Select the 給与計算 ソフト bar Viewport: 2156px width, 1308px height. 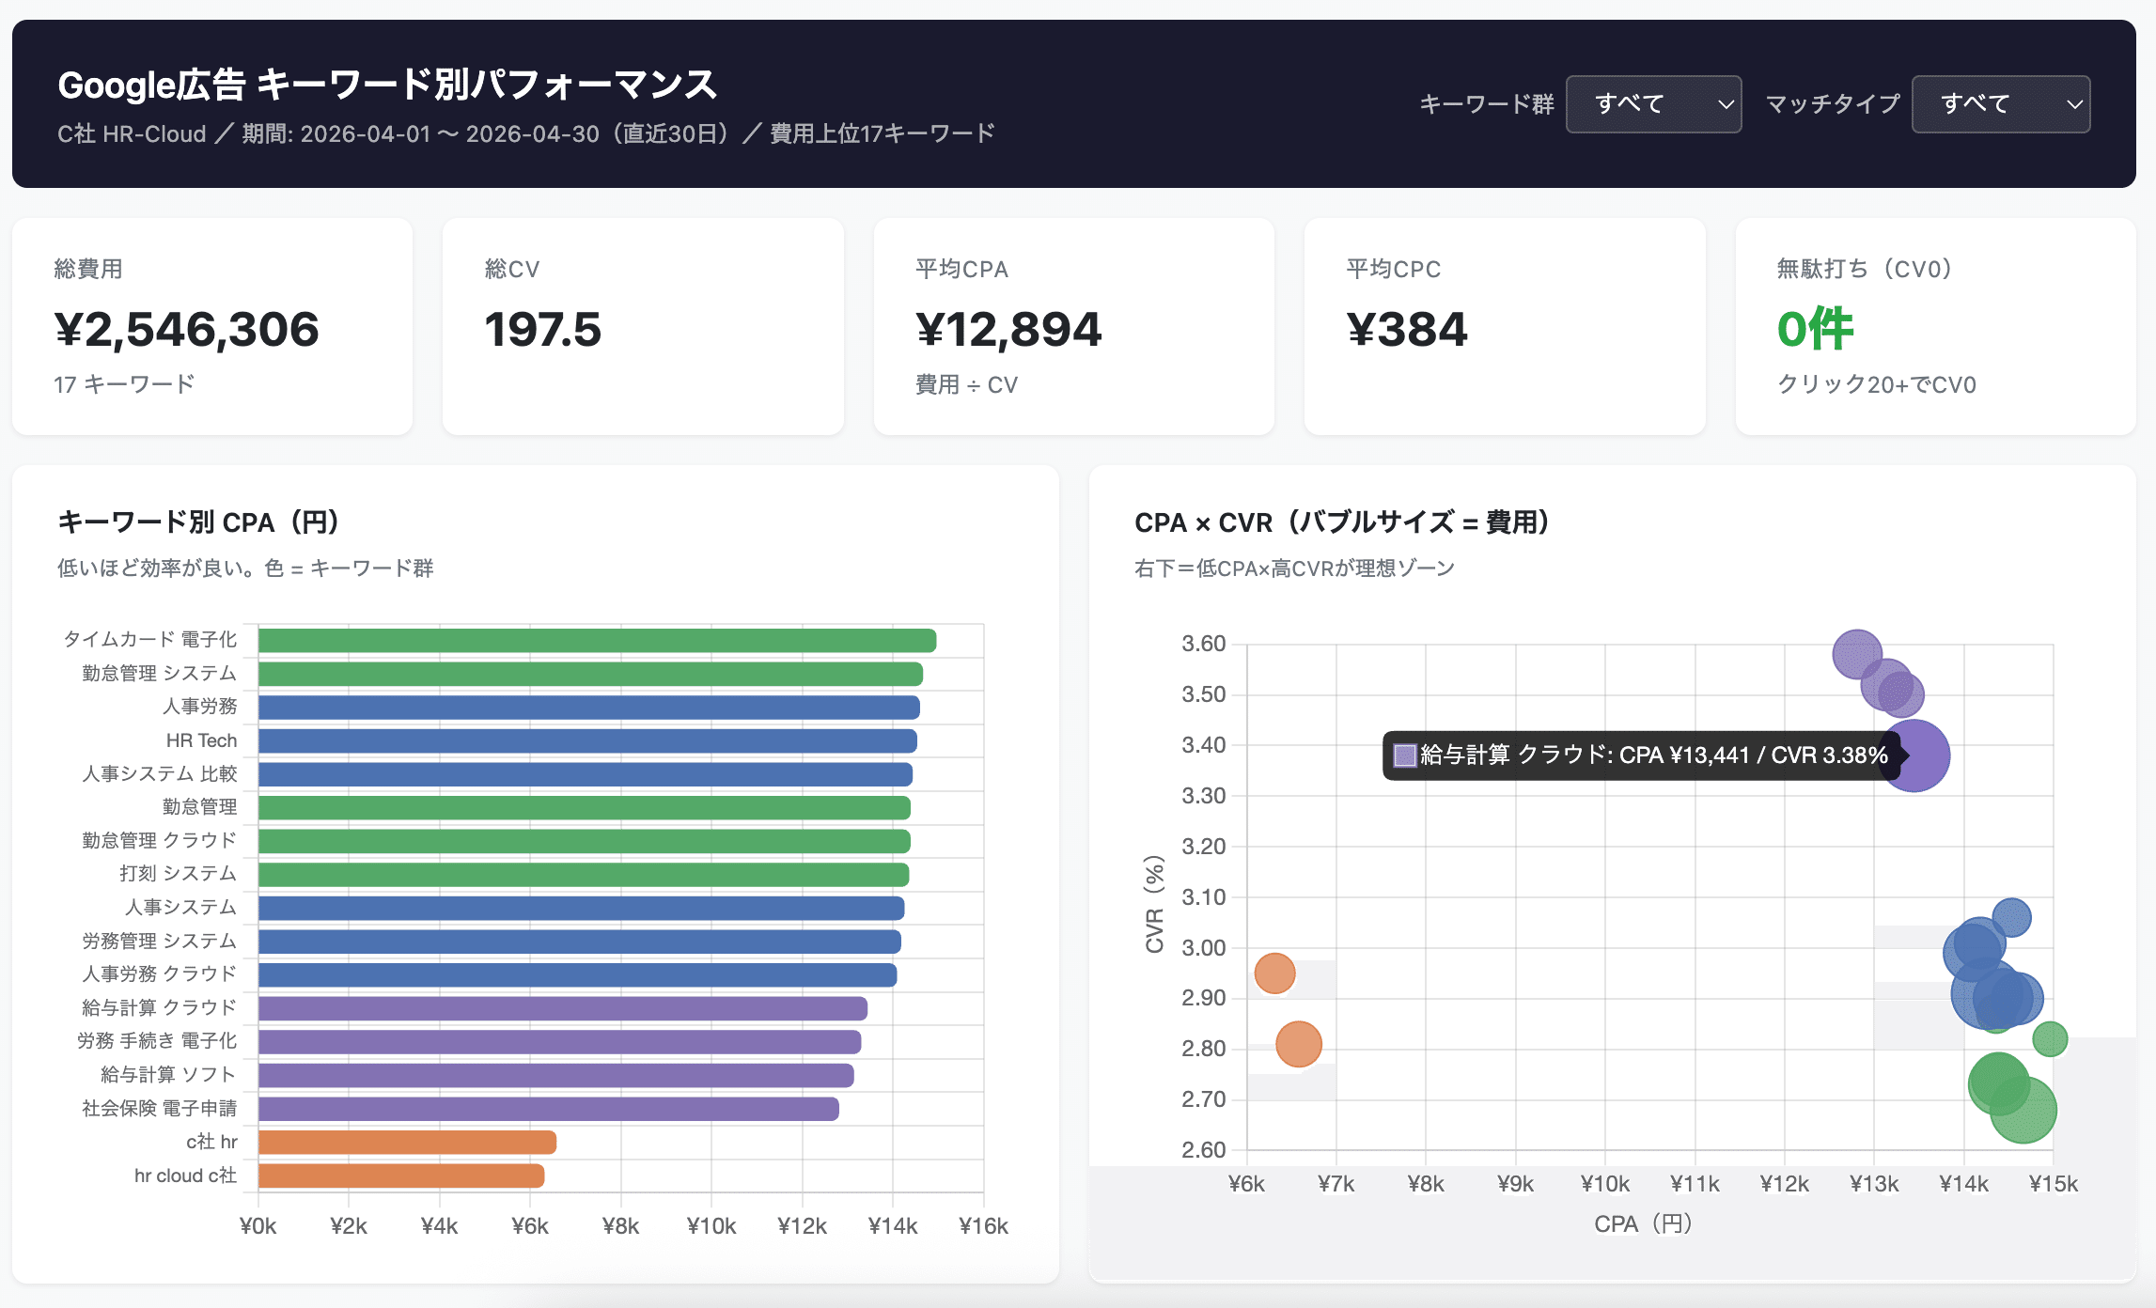point(556,1075)
